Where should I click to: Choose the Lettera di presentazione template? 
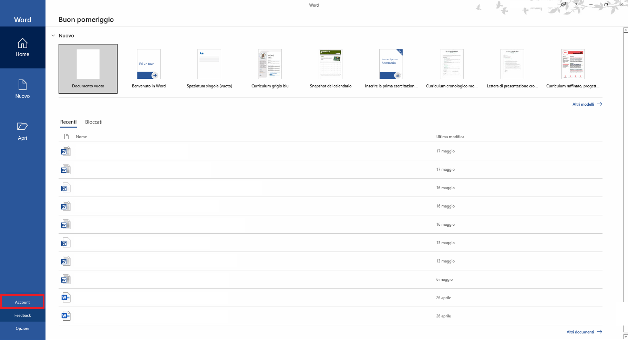512,68
